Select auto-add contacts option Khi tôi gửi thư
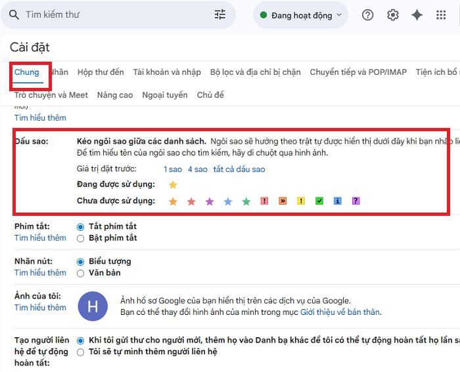The image size is (460, 372). 80,341
